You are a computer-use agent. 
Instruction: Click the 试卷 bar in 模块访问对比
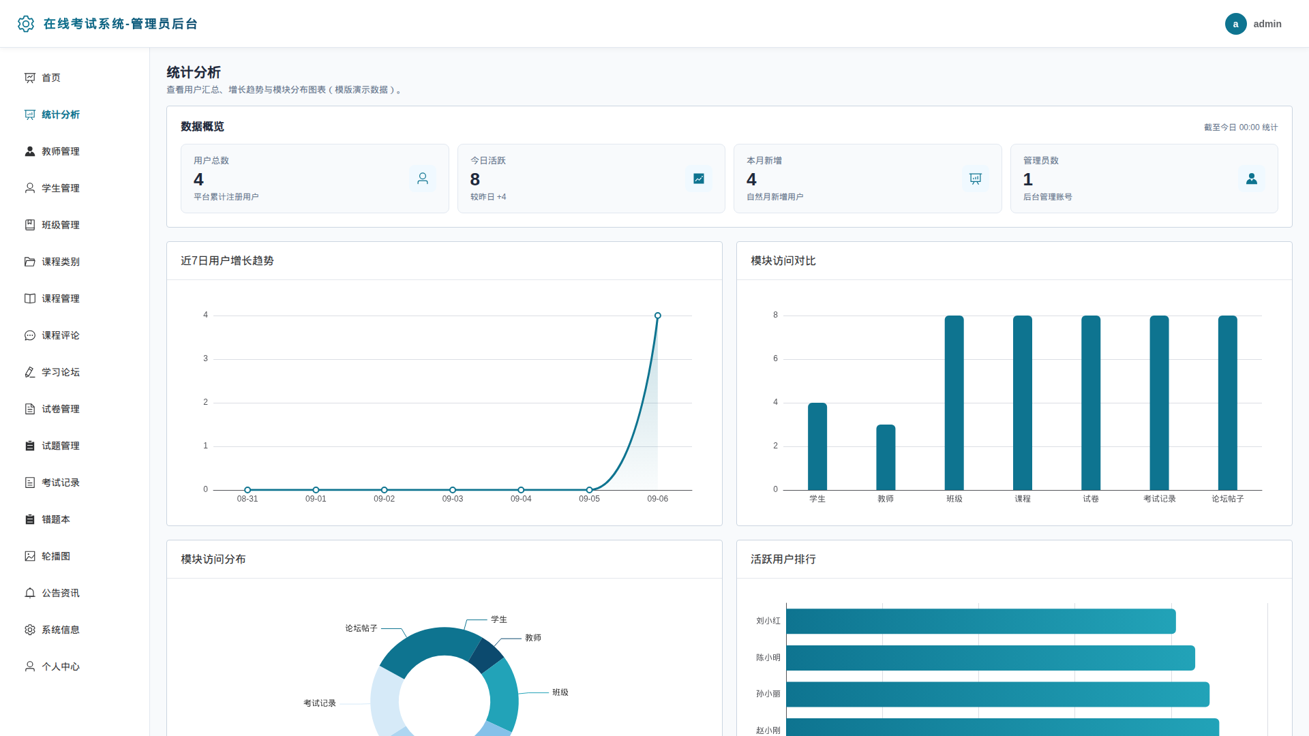click(x=1091, y=403)
